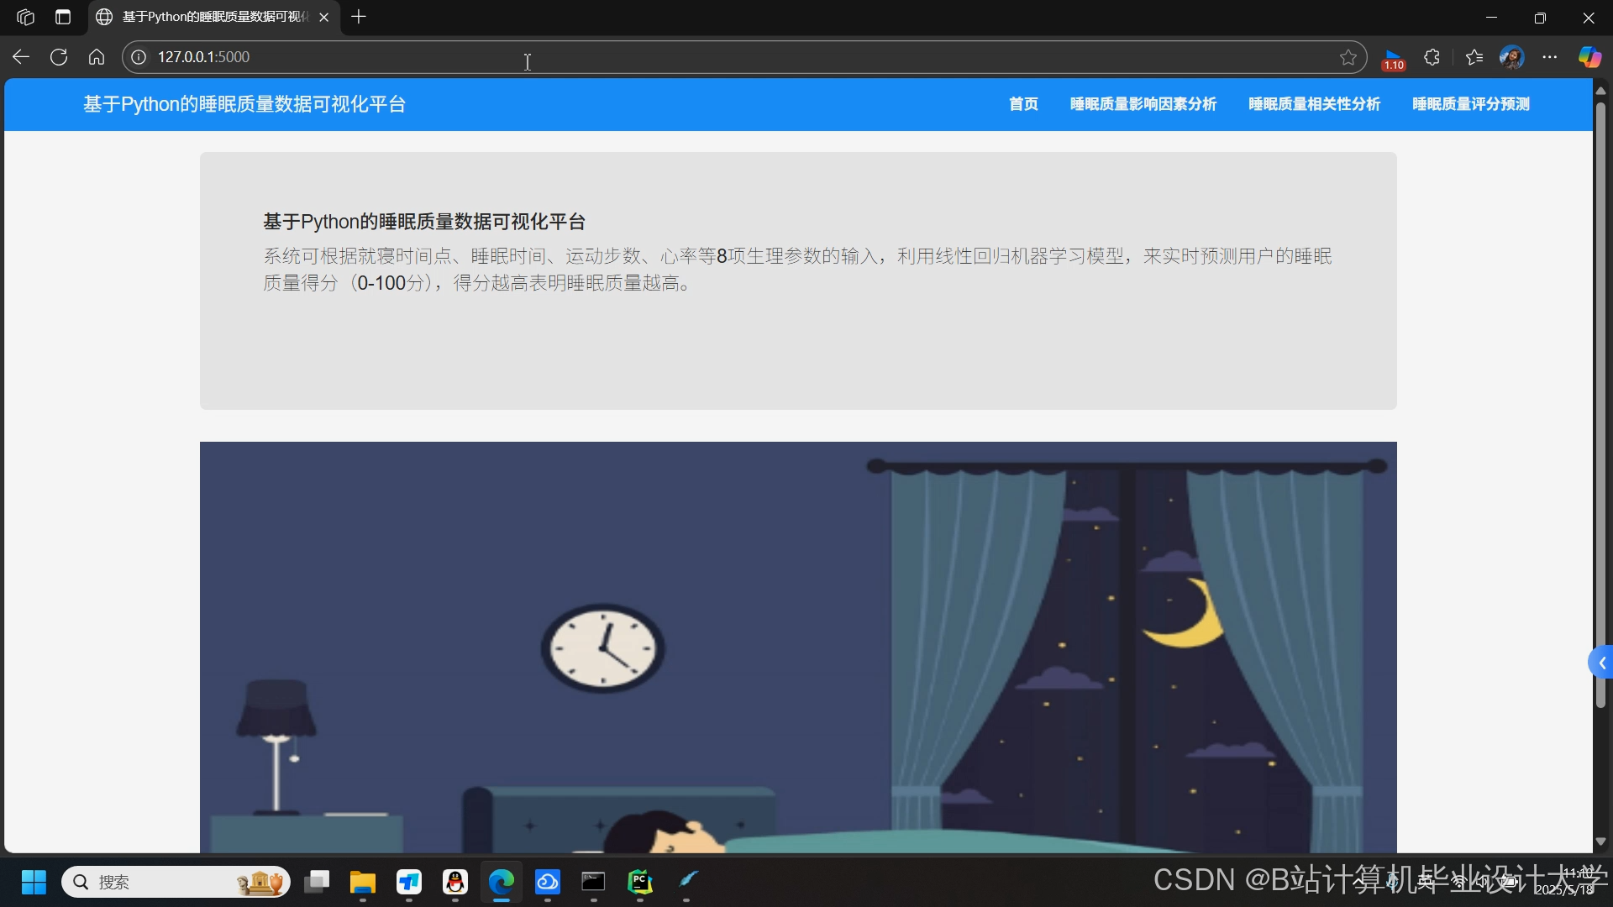The image size is (1613, 907).
Task: Click the browser home icon
Action: [x=97, y=57]
